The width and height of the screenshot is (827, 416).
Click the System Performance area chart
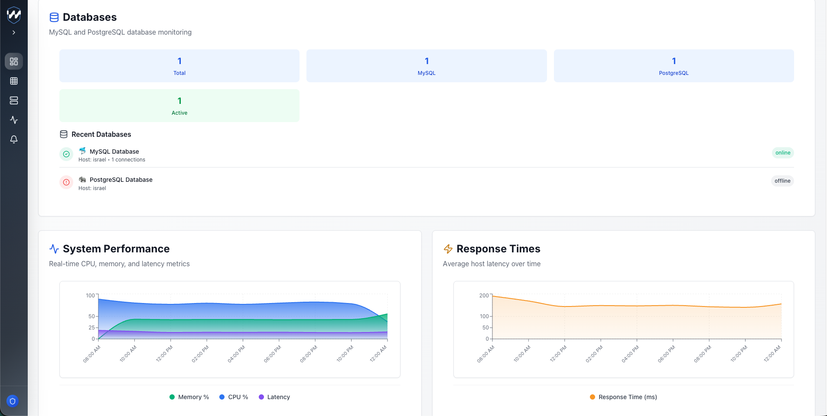[230, 329]
